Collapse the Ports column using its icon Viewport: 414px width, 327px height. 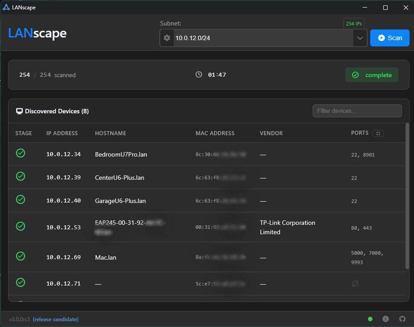point(378,133)
